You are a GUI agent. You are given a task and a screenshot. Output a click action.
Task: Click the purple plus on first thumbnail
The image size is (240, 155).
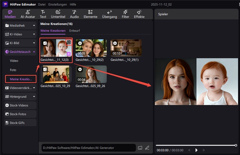(x=69, y=54)
